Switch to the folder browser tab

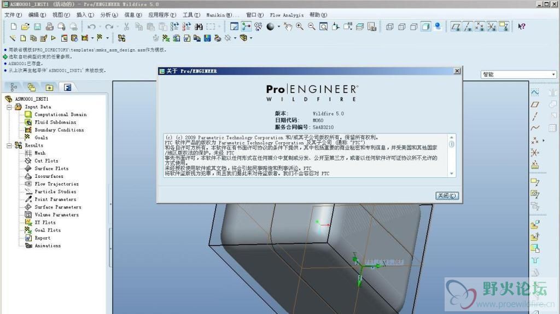[31, 87]
